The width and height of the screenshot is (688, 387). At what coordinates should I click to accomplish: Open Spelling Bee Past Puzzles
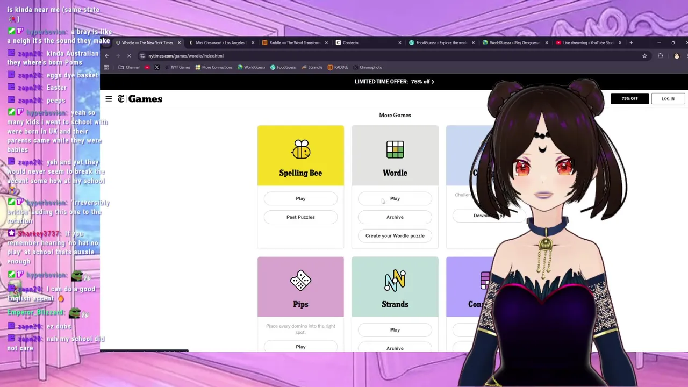300,217
